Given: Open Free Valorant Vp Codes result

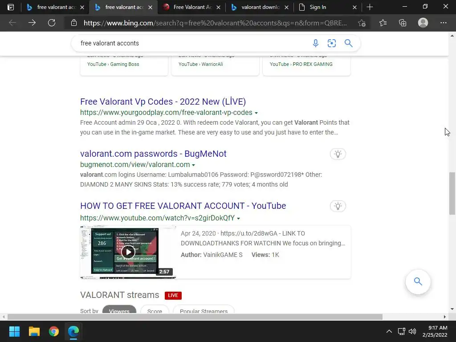Looking at the screenshot, I should pyautogui.click(x=163, y=102).
